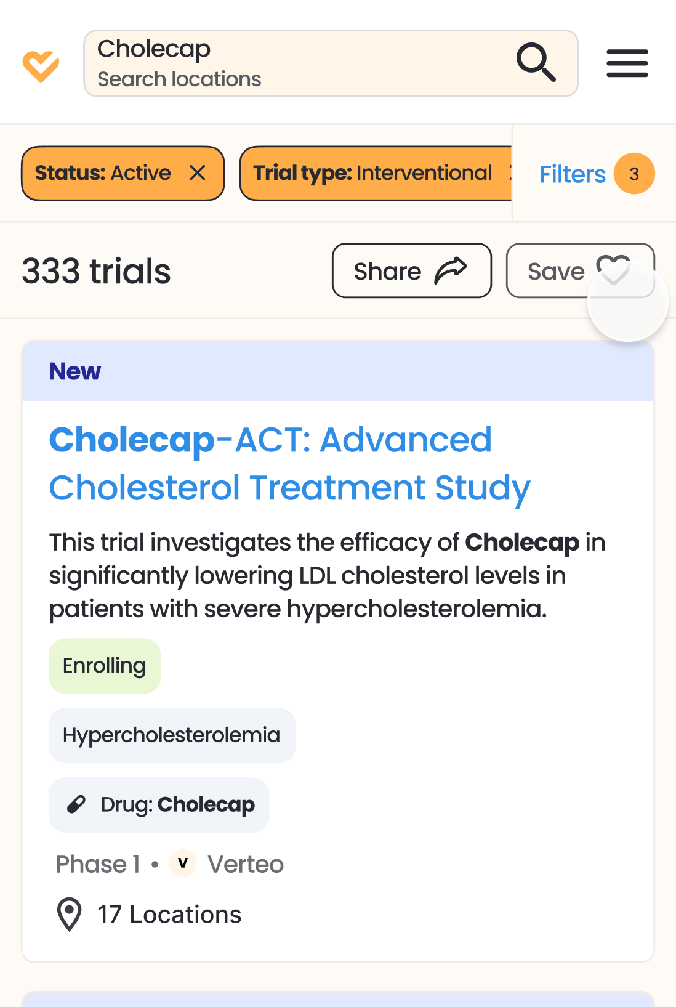Open the hamburger menu
This screenshot has height=1007, width=676.
627,63
